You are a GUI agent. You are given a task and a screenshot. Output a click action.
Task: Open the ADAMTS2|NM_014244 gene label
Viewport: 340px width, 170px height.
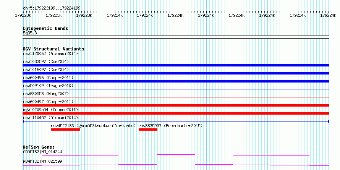(x=42, y=152)
